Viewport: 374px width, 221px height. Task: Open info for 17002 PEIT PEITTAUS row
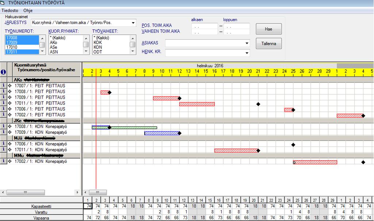[3, 114]
